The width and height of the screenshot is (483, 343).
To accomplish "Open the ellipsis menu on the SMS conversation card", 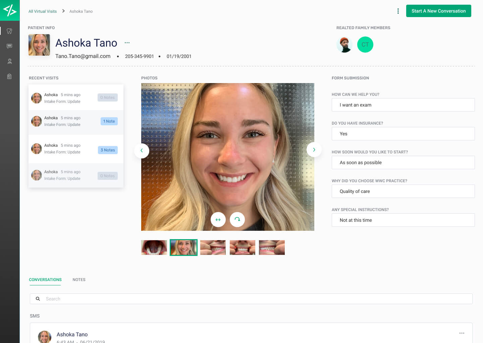I will 462,333.
